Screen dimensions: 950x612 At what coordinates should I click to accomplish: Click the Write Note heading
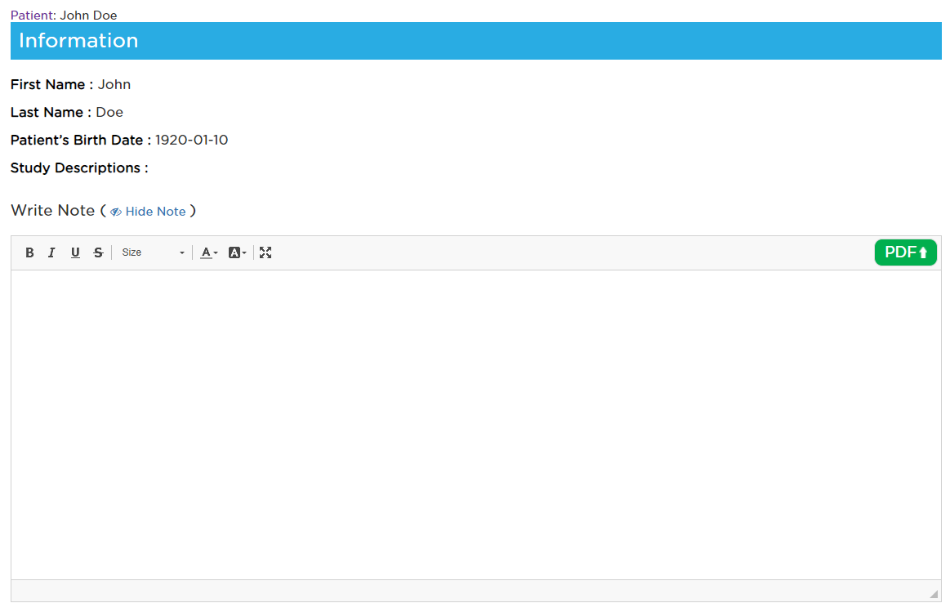(x=53, y=210)
